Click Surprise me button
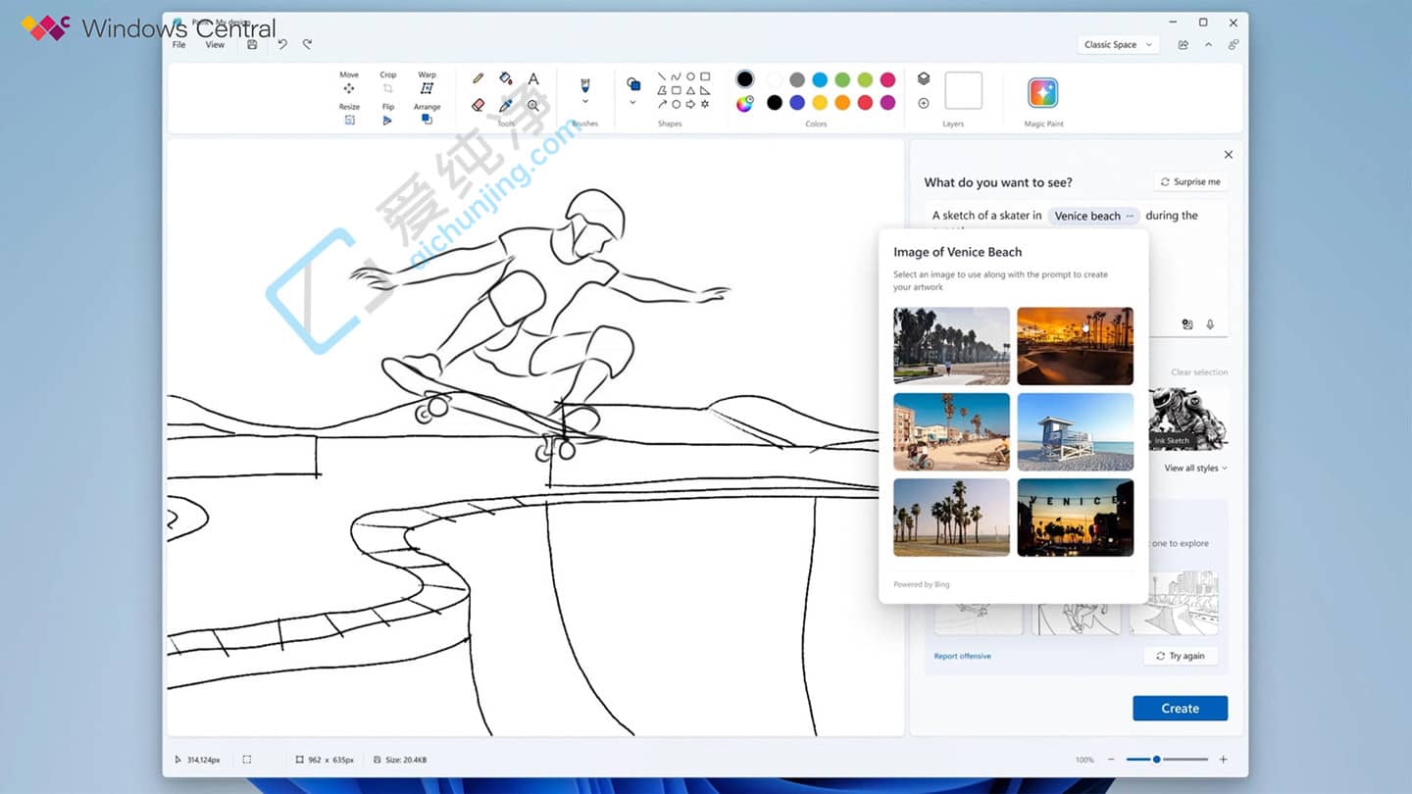 tap(1190, 181)
